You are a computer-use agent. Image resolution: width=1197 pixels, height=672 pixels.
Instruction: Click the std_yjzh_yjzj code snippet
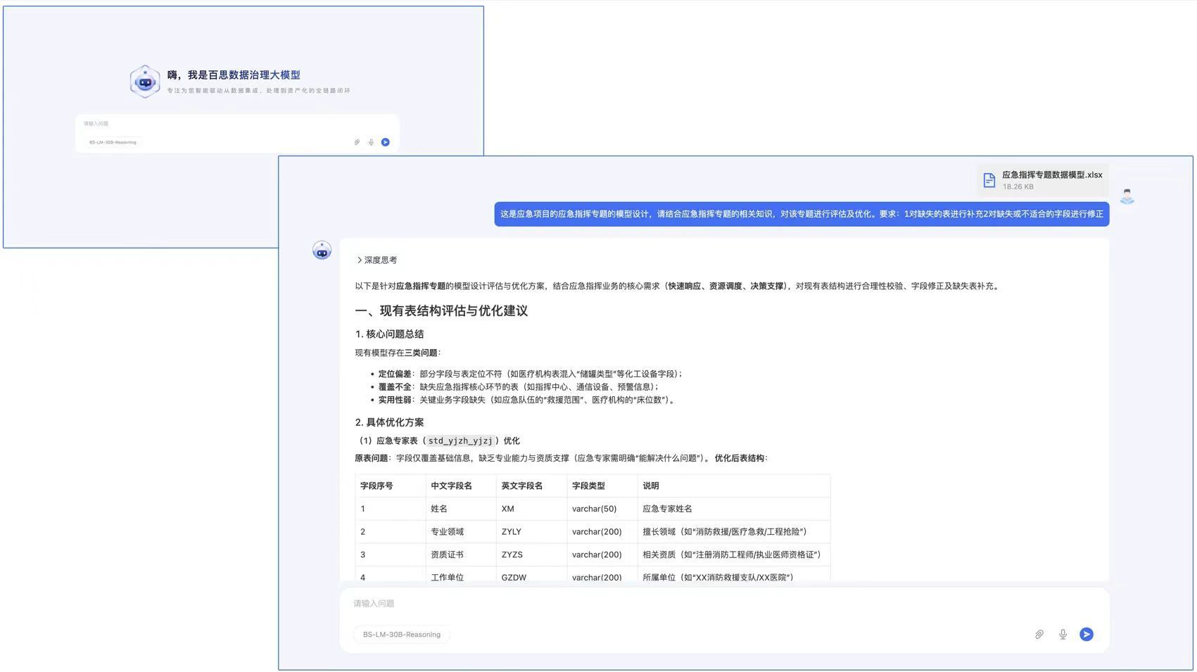tap(460, 441)
